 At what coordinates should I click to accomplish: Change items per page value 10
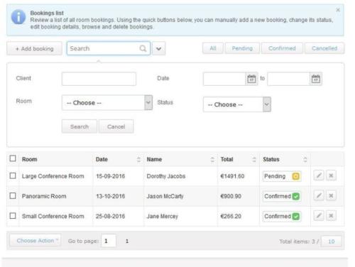(x=332, y=241)
